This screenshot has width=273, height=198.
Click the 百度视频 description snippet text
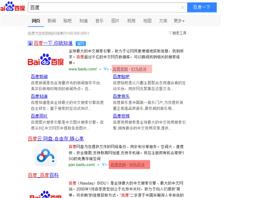(x=149, y=125)
